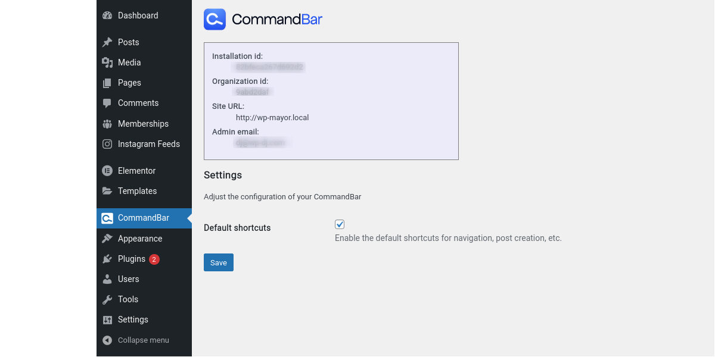Open Appearance menu item

point(144,239)
